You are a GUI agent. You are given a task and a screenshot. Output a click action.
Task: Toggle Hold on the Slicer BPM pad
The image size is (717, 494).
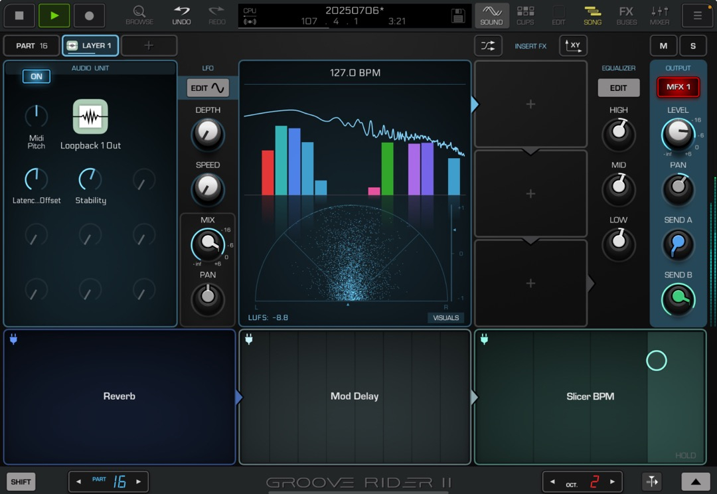685,455
